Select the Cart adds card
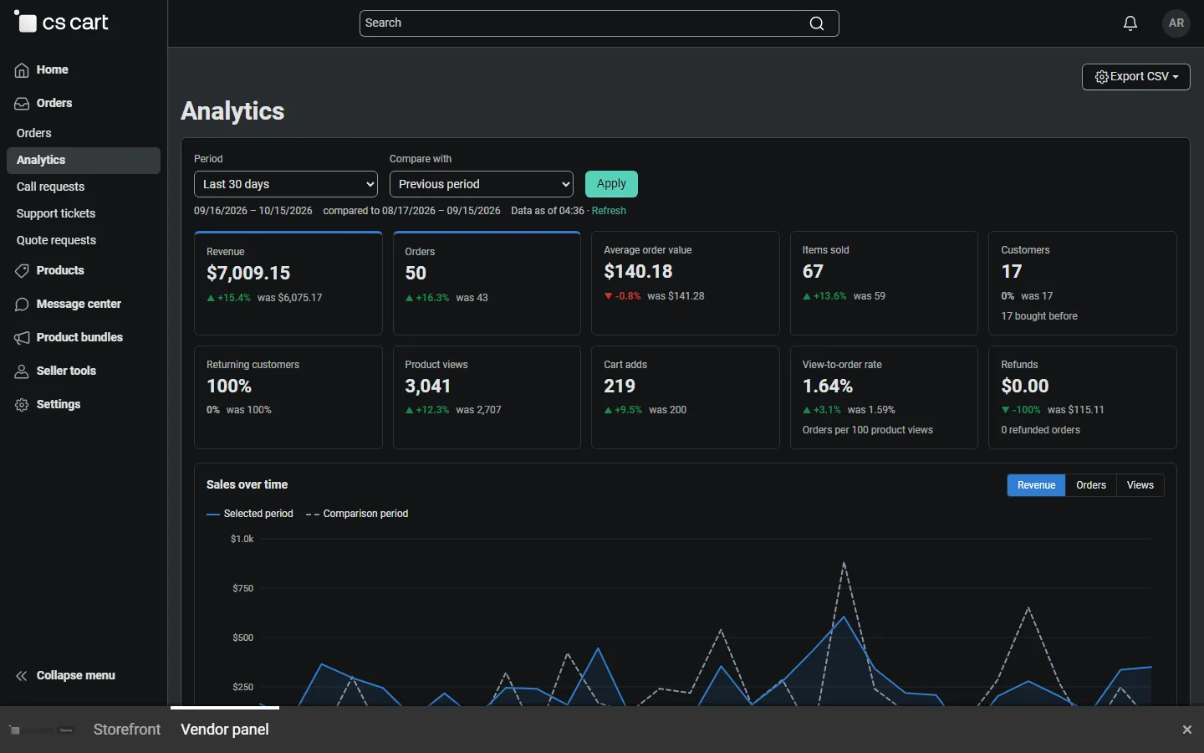The image size is (1204, 753). click(686, 397)
